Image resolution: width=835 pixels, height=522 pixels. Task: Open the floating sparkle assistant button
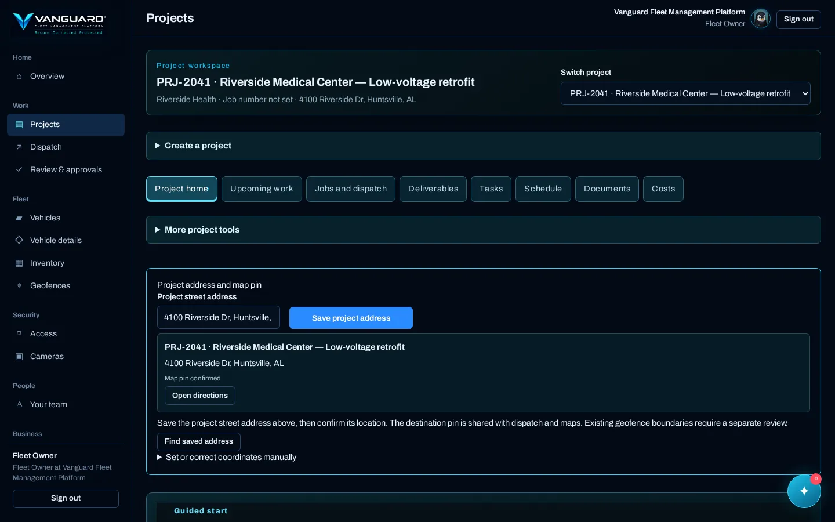(804, 491)
